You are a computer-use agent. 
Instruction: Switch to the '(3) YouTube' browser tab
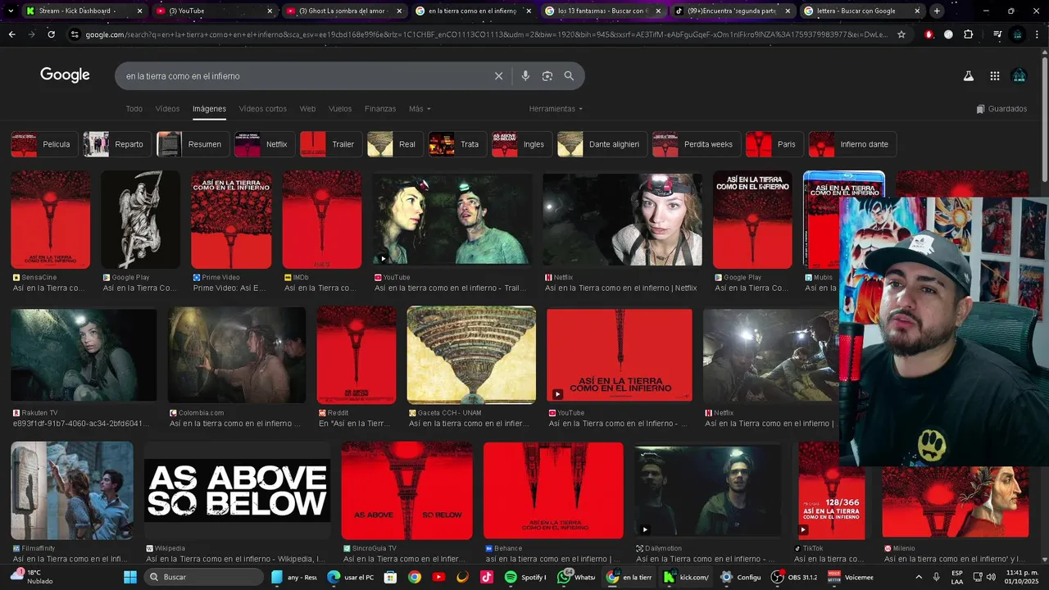(213, 11)
